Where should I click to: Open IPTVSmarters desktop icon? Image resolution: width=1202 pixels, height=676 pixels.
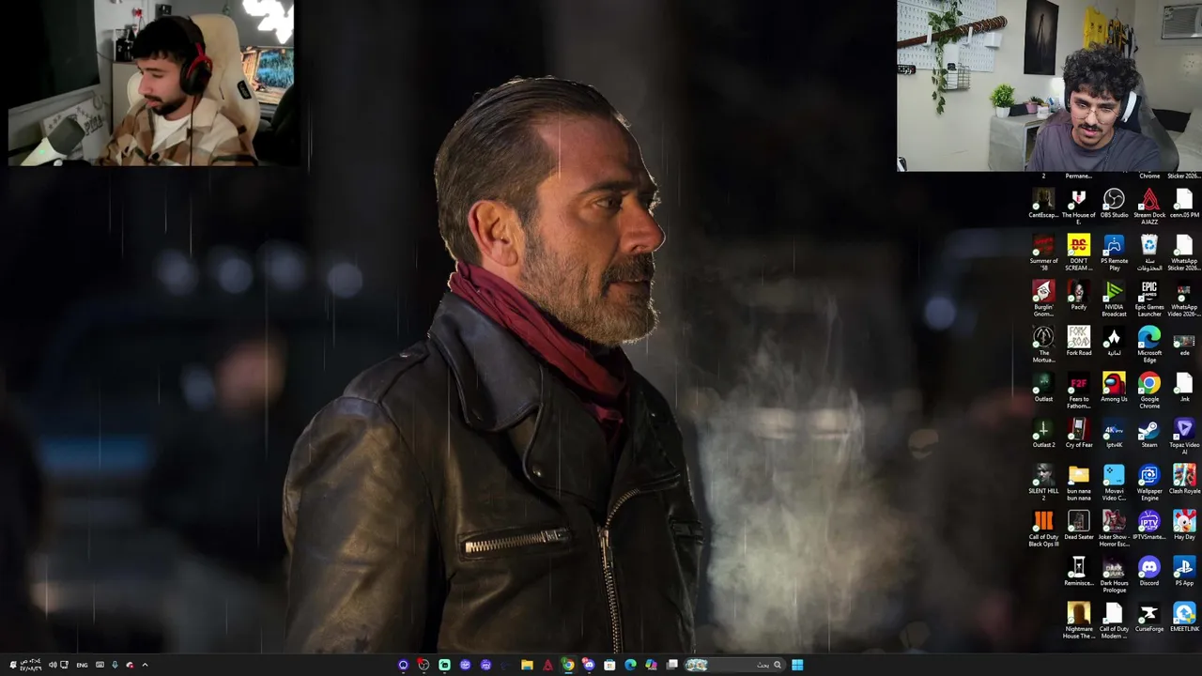[1149, 526]
